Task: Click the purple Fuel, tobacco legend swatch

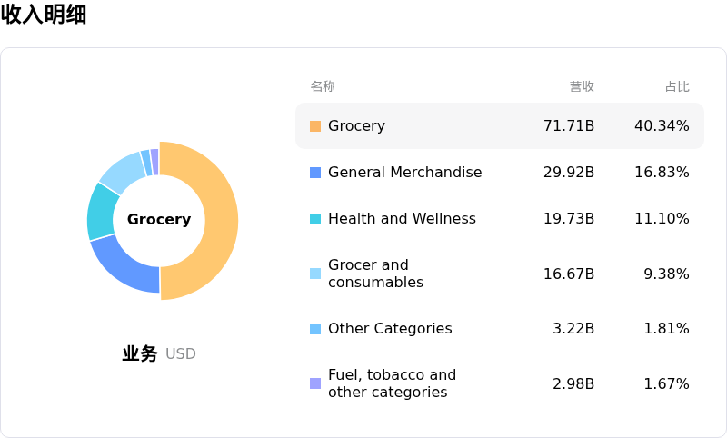Action: (315, 383)
